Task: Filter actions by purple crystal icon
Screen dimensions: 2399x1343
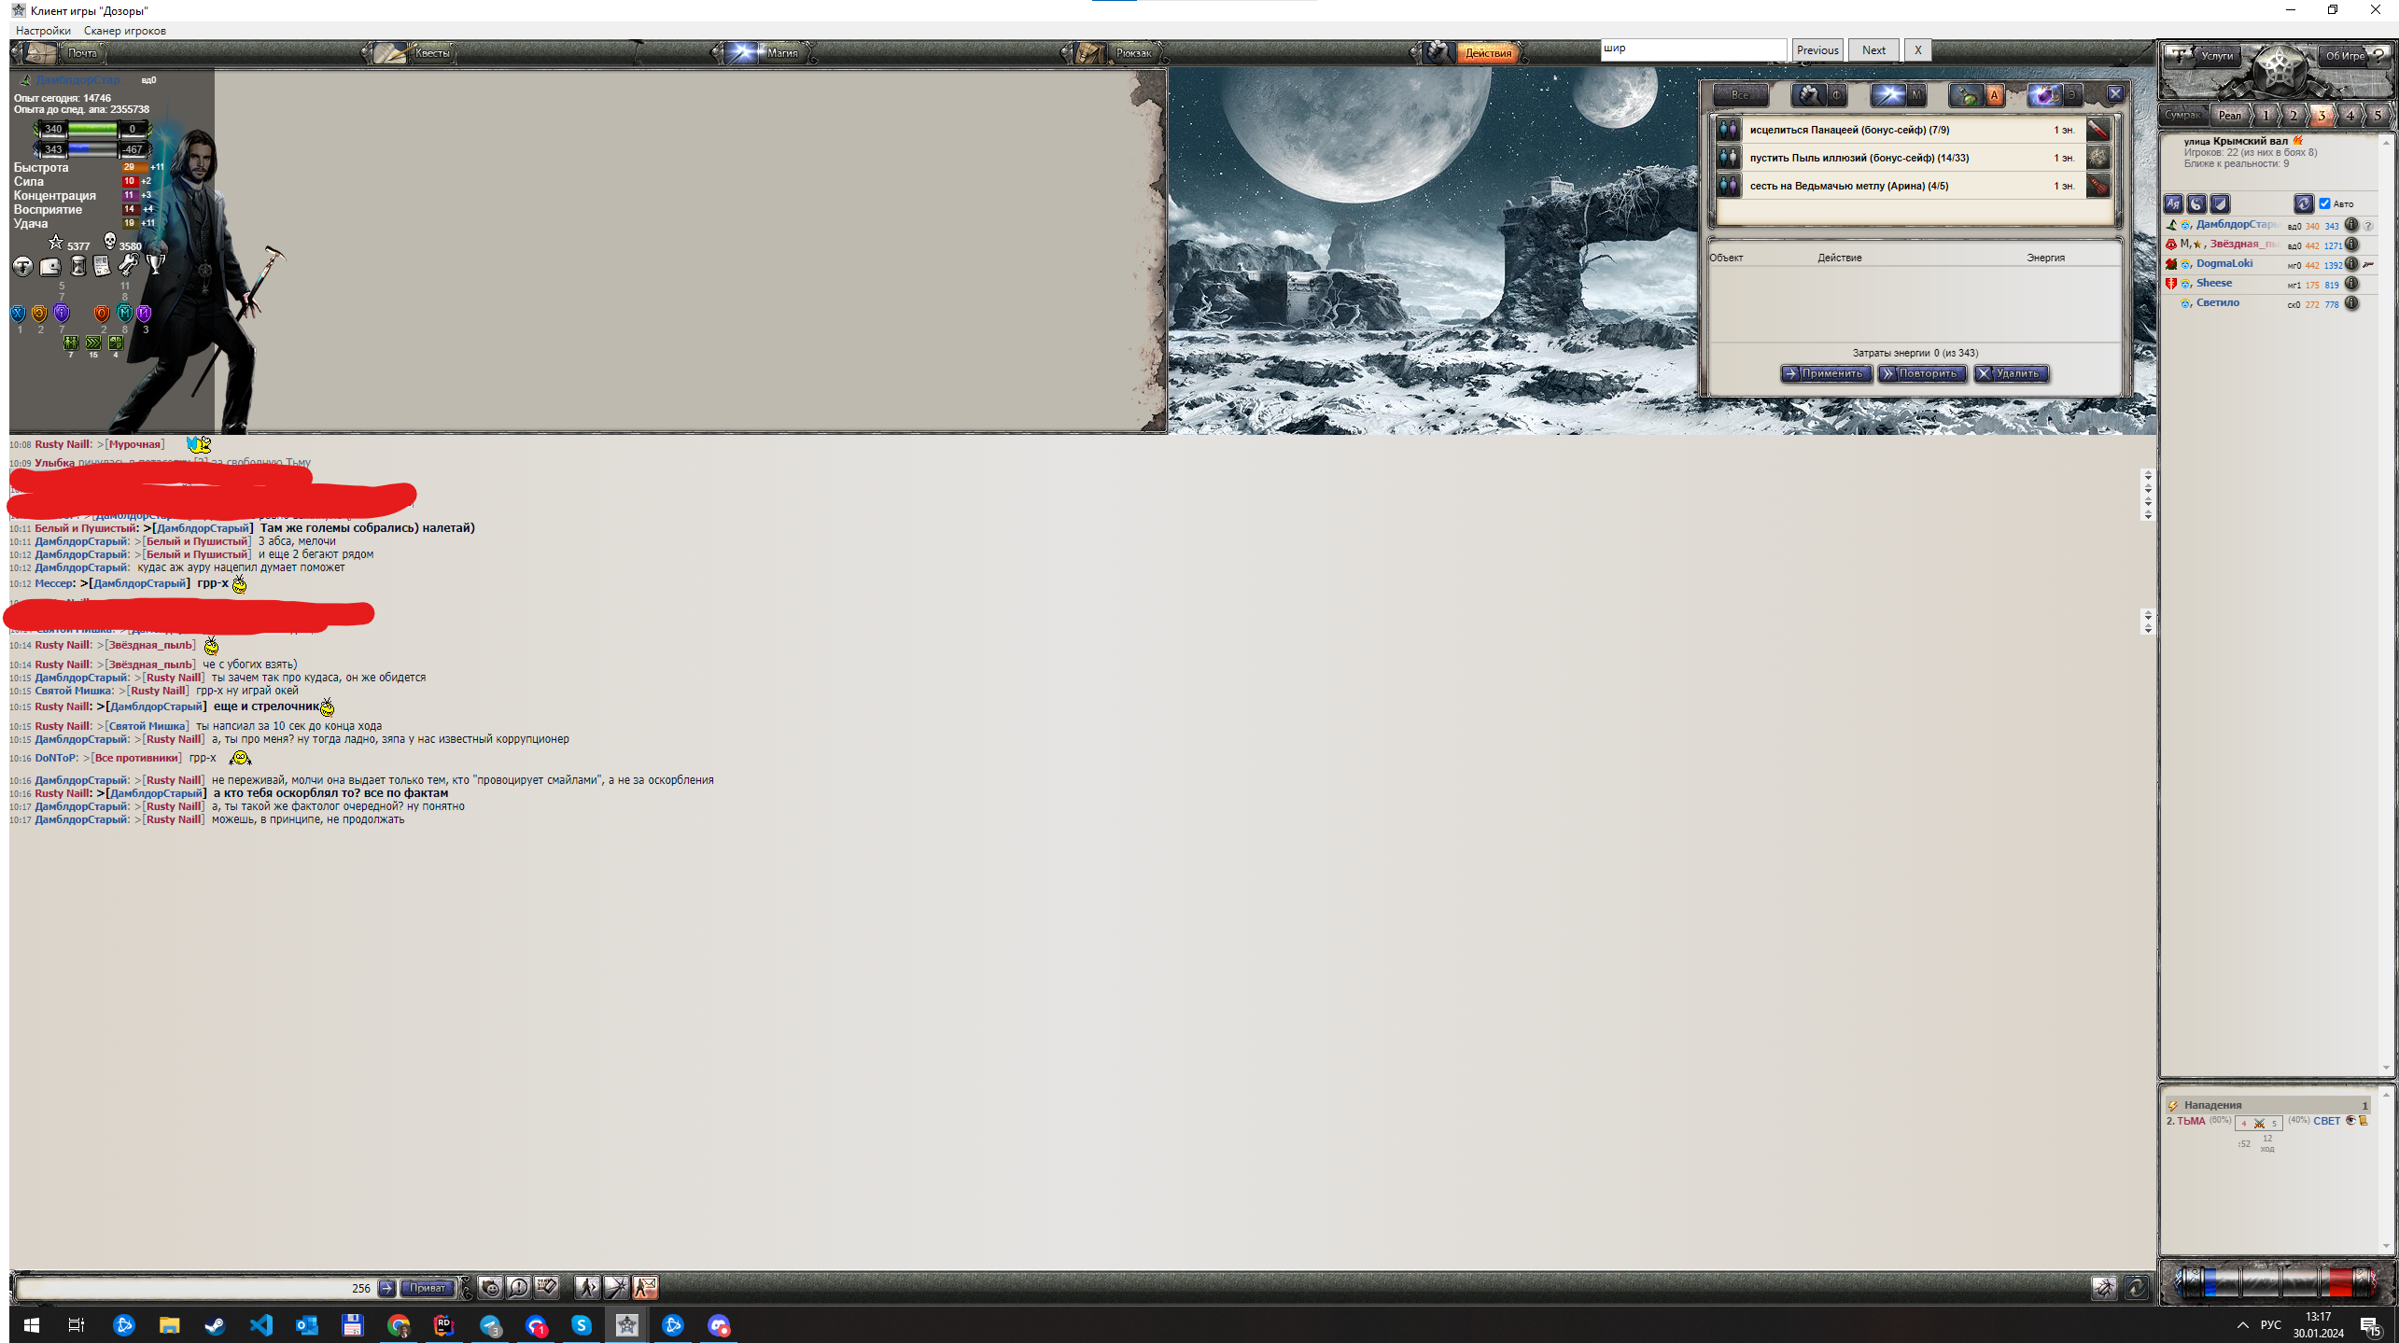Action: click(x=2044, y=95)
